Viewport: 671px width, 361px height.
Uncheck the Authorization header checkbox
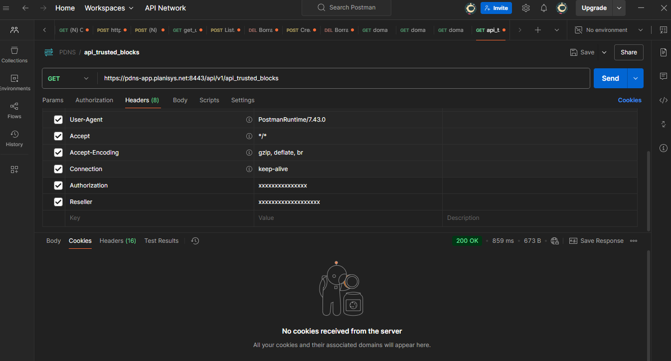click(58, 185)
